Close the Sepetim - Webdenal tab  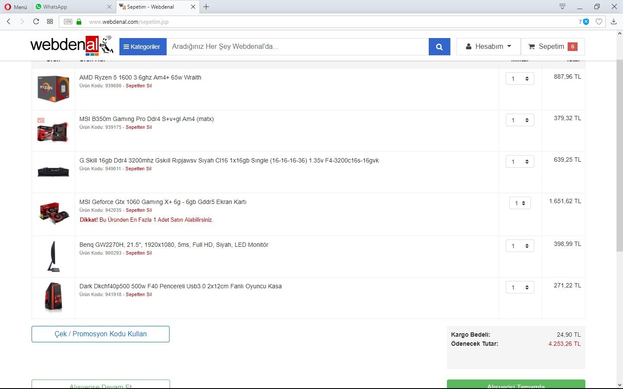coord(193,7)
